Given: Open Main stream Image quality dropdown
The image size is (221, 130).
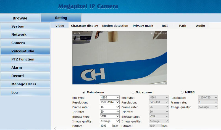Looking at the screenshot, I should coord(109,121).
